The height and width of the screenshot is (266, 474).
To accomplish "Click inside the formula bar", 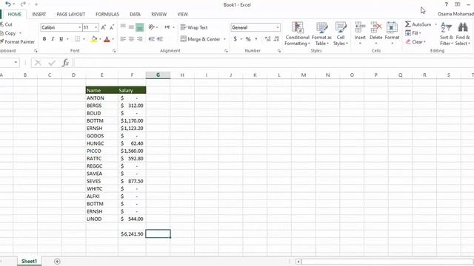I will point(273,63).
